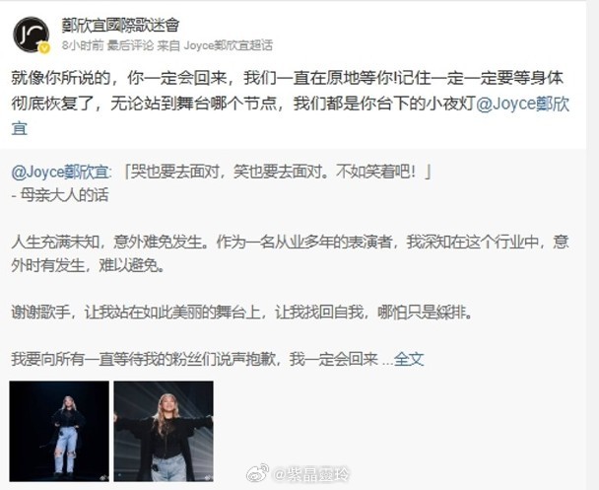The image size is (599, 490).
Task: Open the @Joyce鄭欣宜 mention in main post
Action: click(522, 104)
